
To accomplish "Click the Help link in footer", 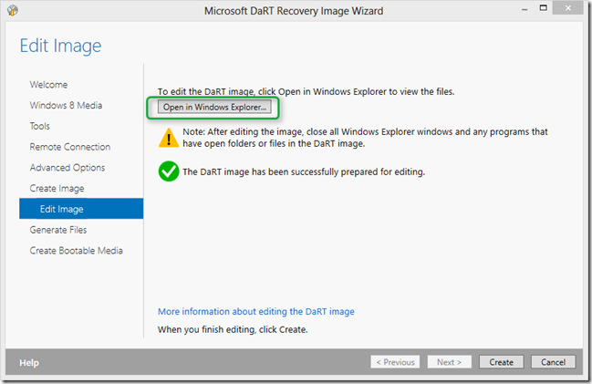I will coord(29,363).
